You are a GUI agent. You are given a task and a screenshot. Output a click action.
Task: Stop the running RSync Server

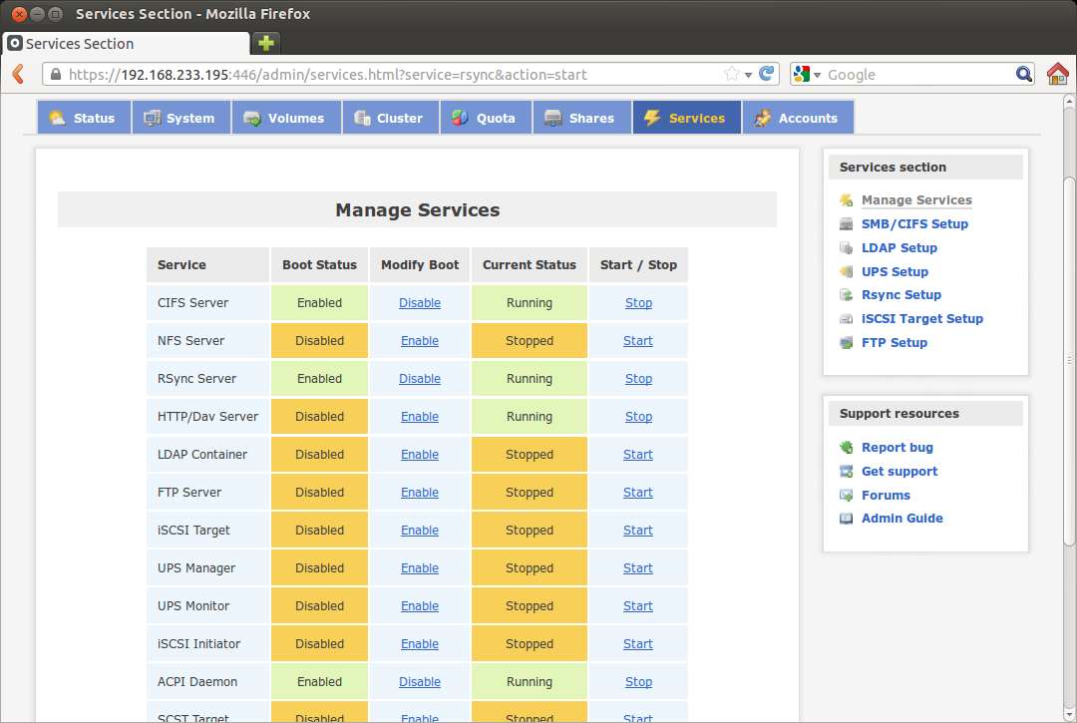click(638, 379)
